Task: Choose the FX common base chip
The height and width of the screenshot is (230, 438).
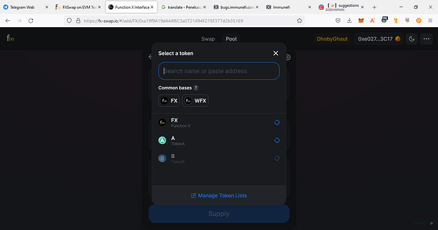Action: click(x=169, y=101)
